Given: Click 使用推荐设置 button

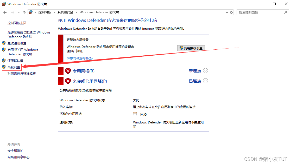Looking at the screenshot, I should (191, 48).
